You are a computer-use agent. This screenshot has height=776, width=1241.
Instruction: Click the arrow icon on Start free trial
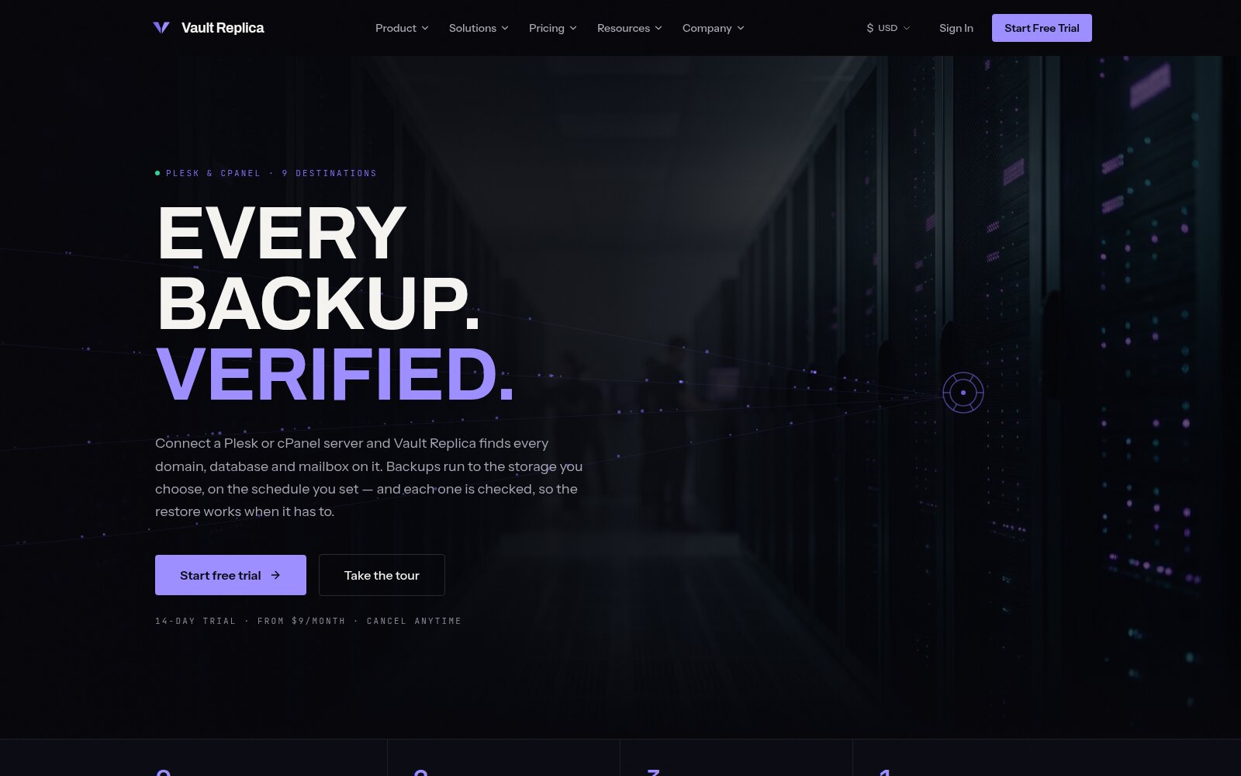pyautogui.click(x=275, y=575)
